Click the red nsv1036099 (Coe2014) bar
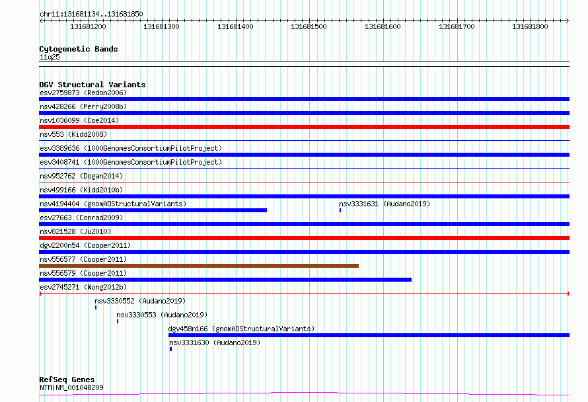This screenshot has height=402, width=588. [304, 127]
